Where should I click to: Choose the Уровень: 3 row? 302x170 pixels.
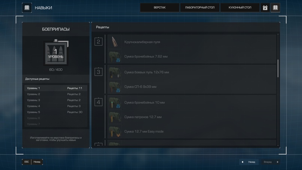(56, 100)
